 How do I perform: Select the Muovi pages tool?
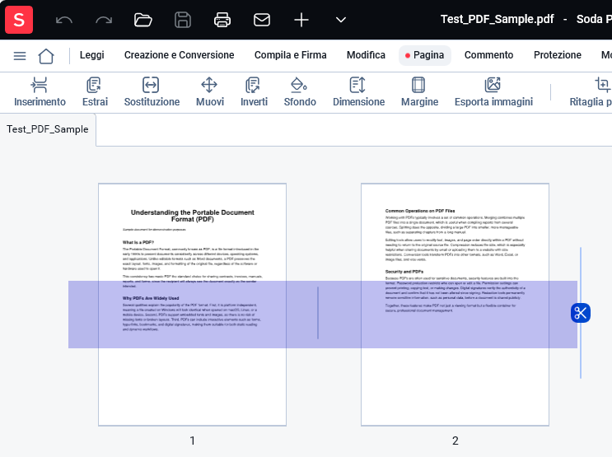210,92
